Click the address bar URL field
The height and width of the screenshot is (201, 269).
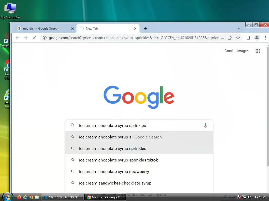coord(136,38)
